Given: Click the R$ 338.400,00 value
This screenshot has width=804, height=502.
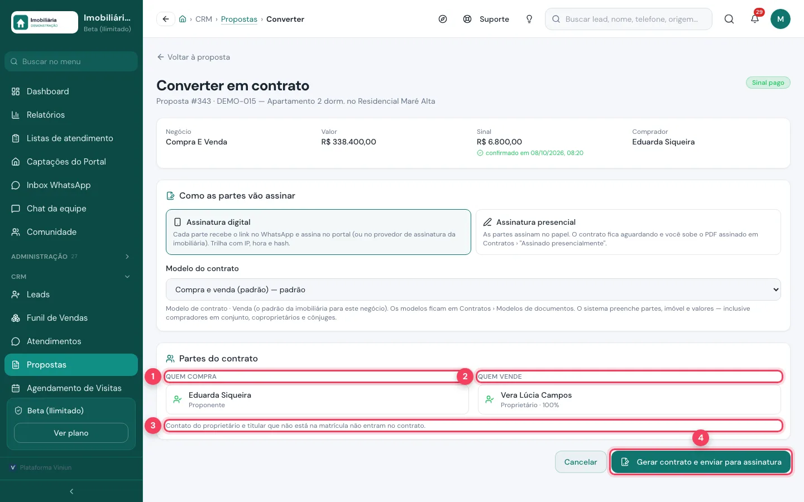Looking at the screenshot, I should [348, 142].
